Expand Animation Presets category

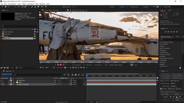point(160,42)
